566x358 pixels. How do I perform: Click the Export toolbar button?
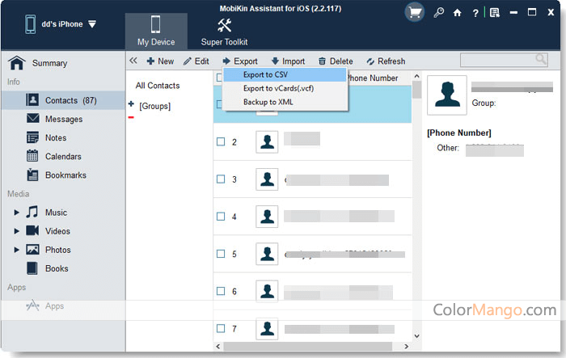click(240, 61)
